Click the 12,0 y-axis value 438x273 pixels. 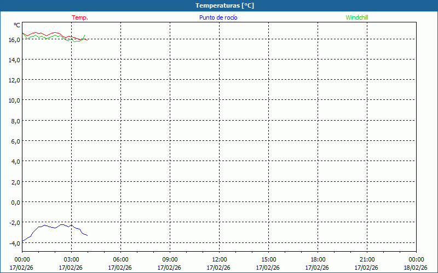click(14, 80)
